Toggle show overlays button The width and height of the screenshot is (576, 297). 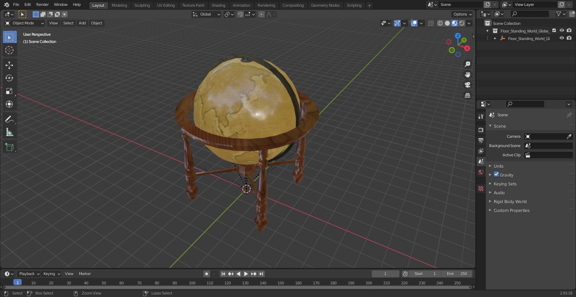(x=414, y=23)
